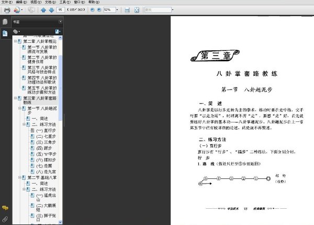Collapse the 第二章 八卦掌概论 bookmark node
The image size is (314, 225).
click(15, 41)
